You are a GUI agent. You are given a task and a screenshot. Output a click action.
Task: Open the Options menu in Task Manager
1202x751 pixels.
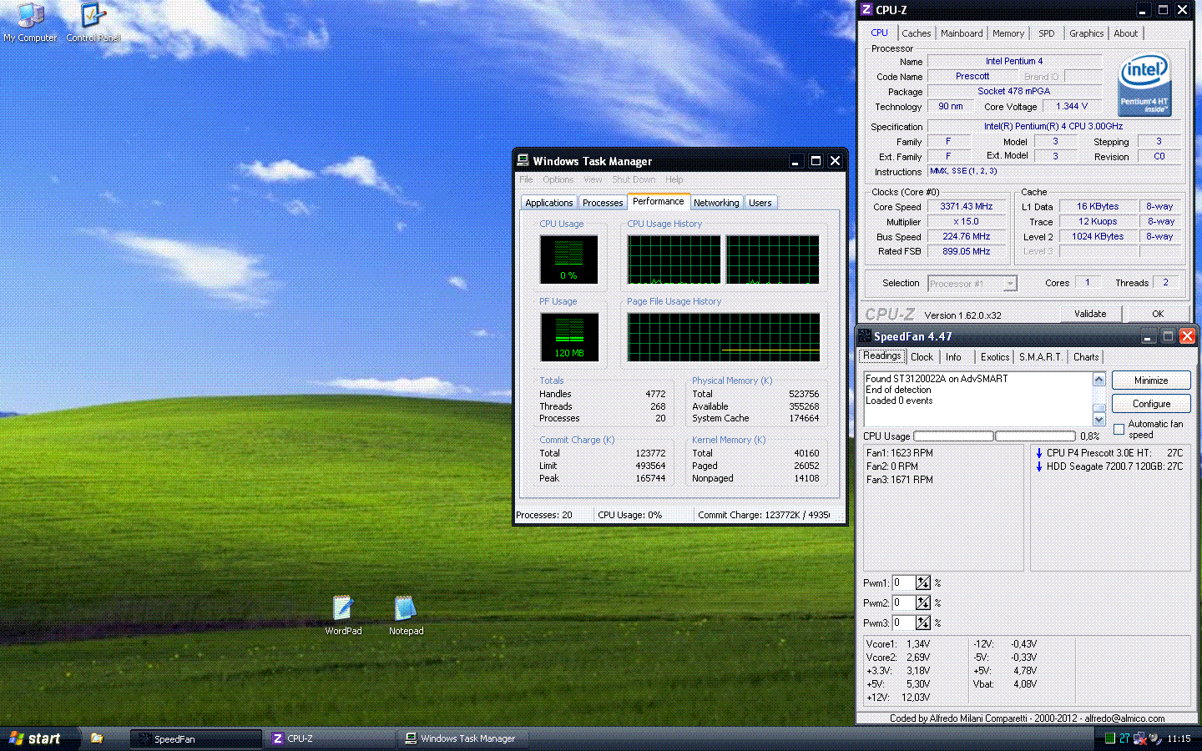pos(558,179)
